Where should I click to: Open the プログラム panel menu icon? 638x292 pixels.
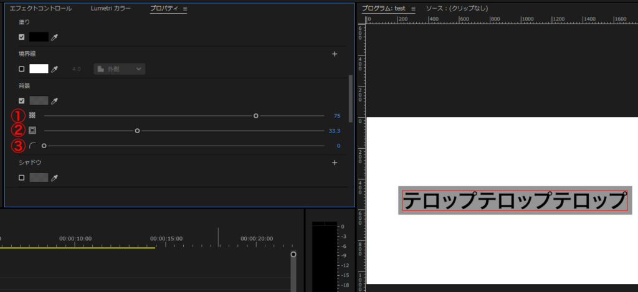413,8
